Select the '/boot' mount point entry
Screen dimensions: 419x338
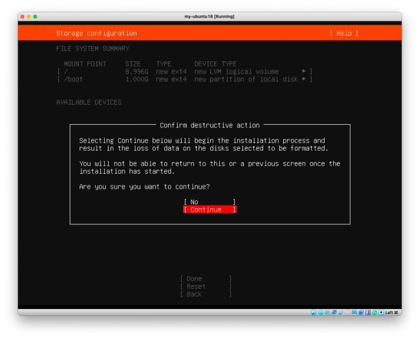[73, 79]
